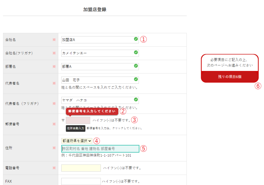Focus the 市区町村名 番地 address field

[x=100, y=149]
